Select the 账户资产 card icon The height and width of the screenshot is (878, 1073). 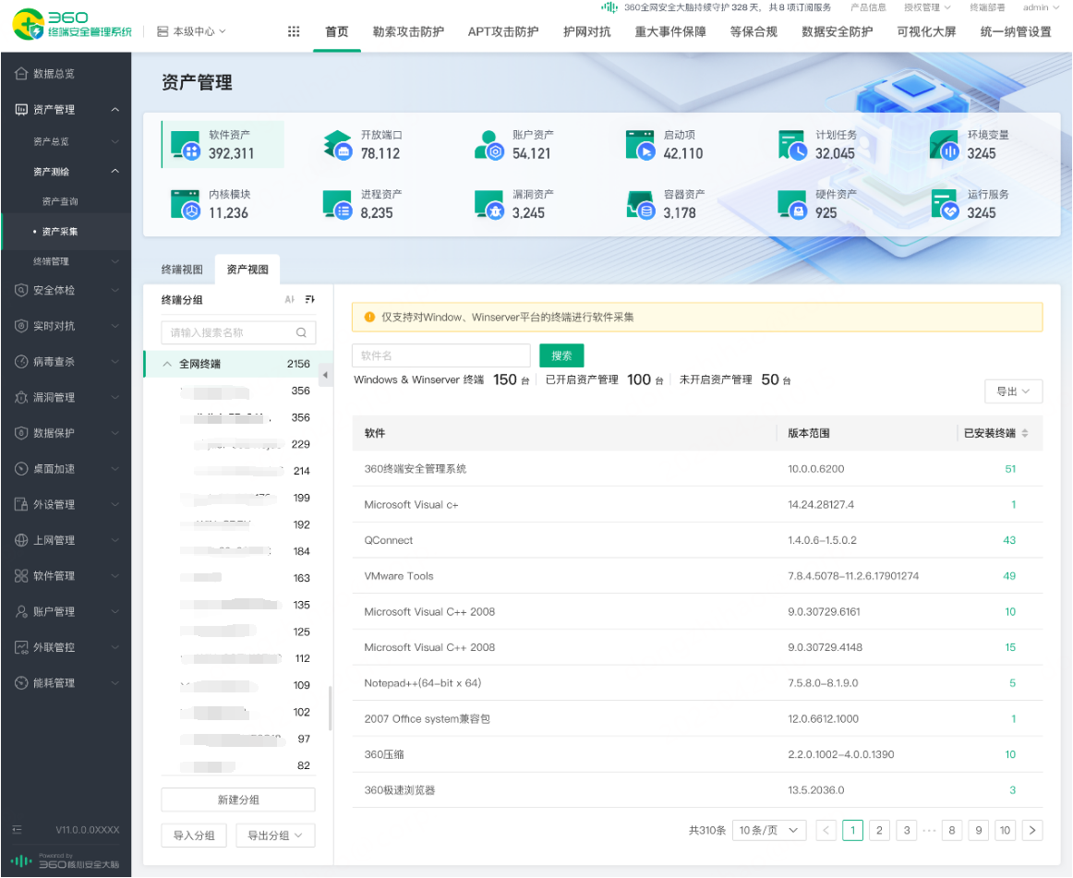(x=489, y=144)
